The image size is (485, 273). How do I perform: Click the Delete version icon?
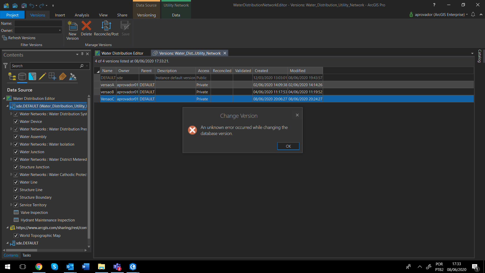(86, 26)
